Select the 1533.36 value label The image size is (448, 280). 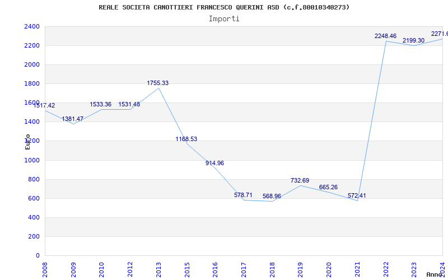101,104
